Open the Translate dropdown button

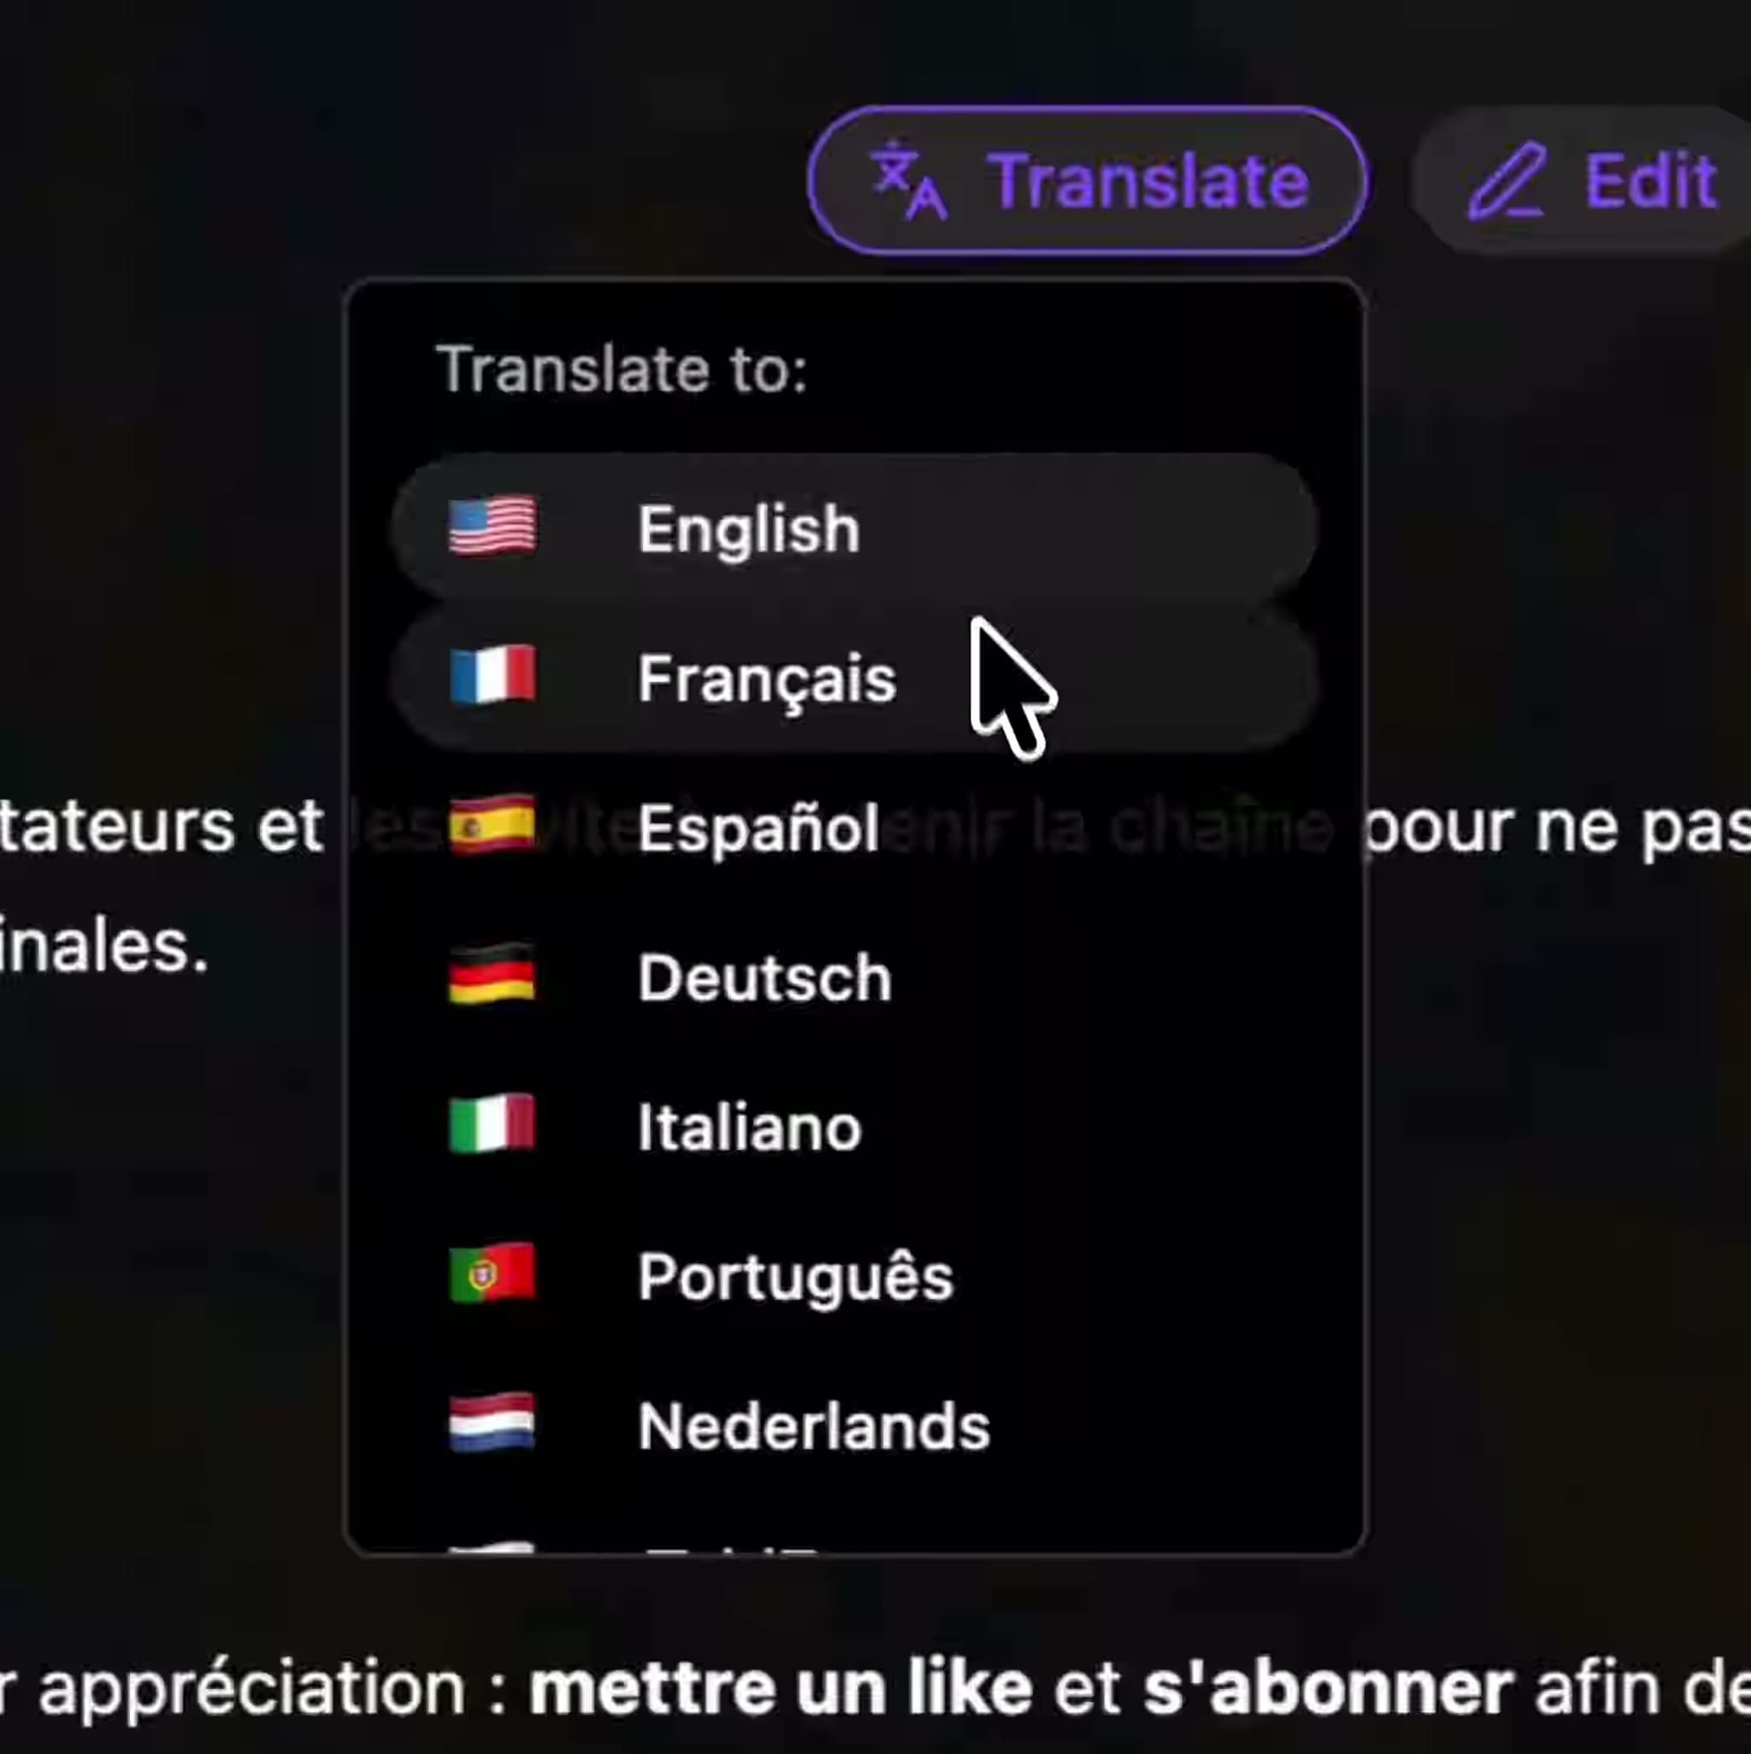(x=1088, y=180)
